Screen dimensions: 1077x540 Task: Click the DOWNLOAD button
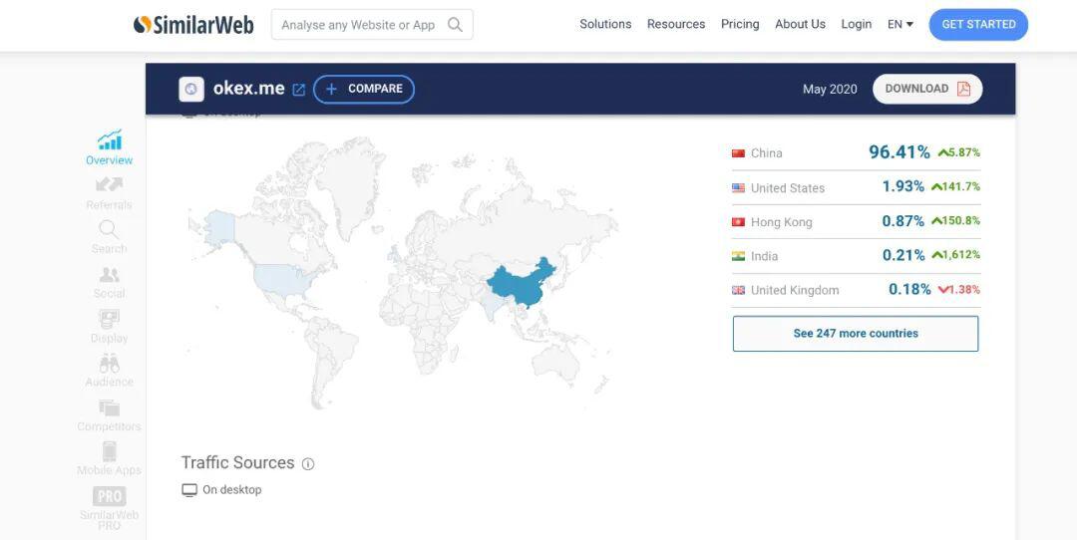pos(927,89)
